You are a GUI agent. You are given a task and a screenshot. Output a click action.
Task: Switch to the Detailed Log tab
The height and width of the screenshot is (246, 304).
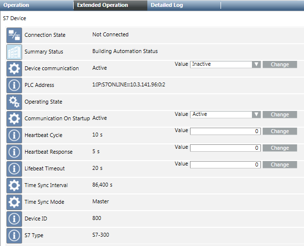click(167, 5)
